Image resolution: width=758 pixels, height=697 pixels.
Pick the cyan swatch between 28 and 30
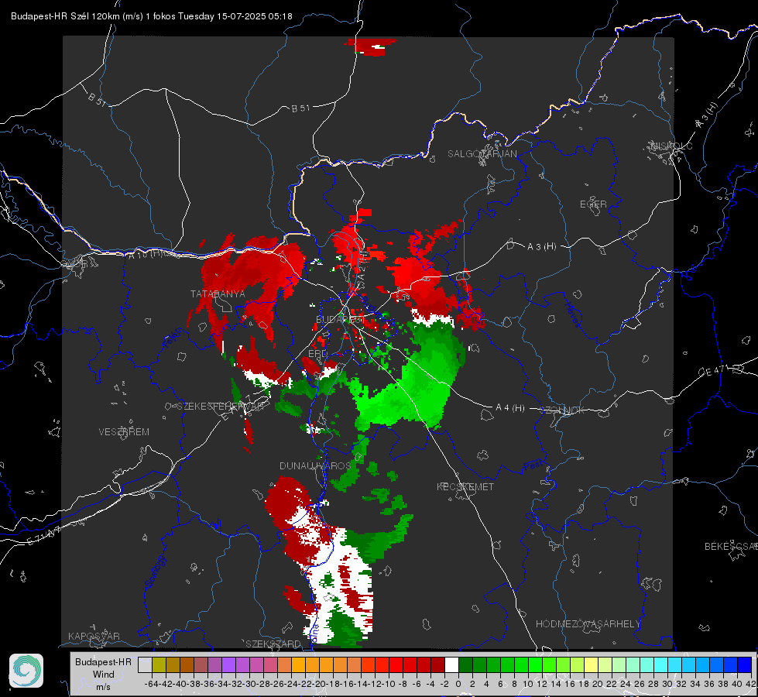click(661, 664)
